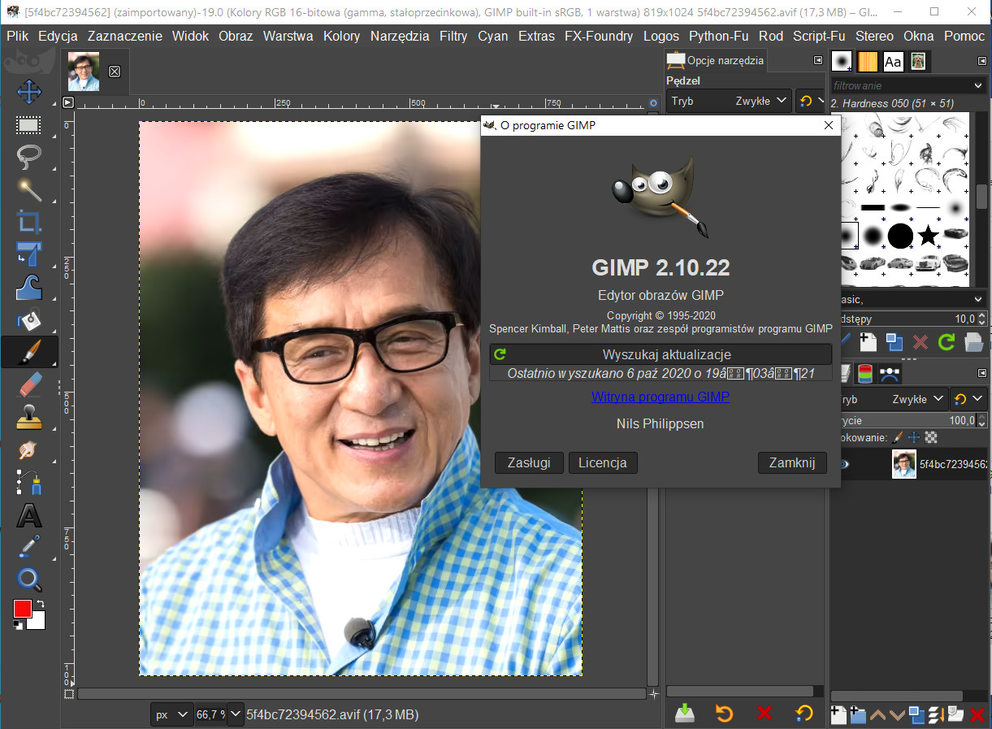
Task: Open the Witryna programu GIMP link
Action: (660, 397)
